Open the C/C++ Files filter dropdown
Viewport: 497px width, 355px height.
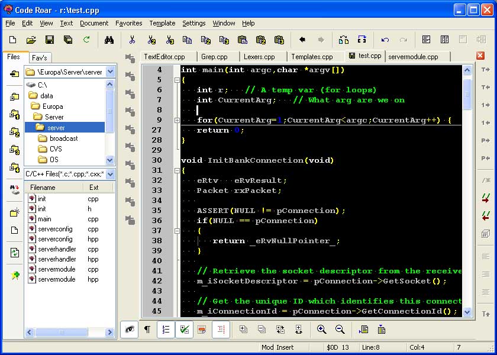point(110,174)
